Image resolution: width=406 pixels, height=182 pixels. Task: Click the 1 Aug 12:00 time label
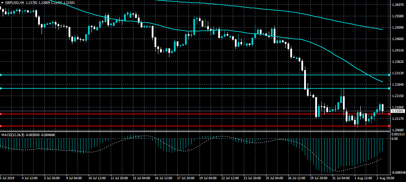pyautogui.click(x=364, y=178)
